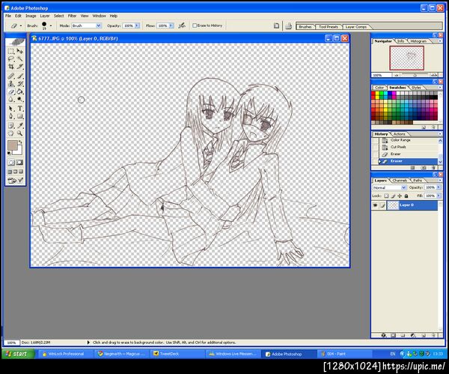The width and height of the screenshot is (449, 374).
Task: Select the Lasso tool
Action: [x=11, y=59]
